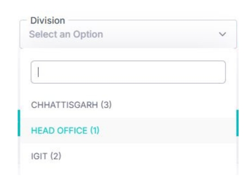
Task: Focus the dropdown search text box
Action: pyautogui.click(x=128, y=72)
